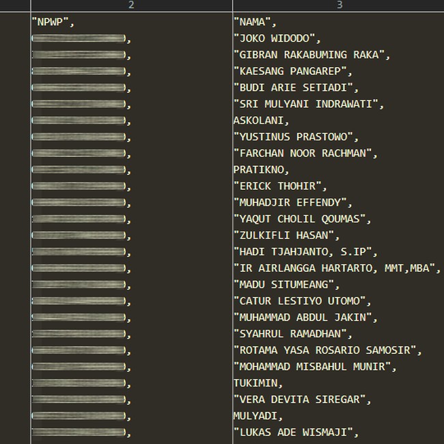Select the "JOKO WIDODO" cell
The height and width of the screenshot is (444, 444).
[x=277, y=38]
